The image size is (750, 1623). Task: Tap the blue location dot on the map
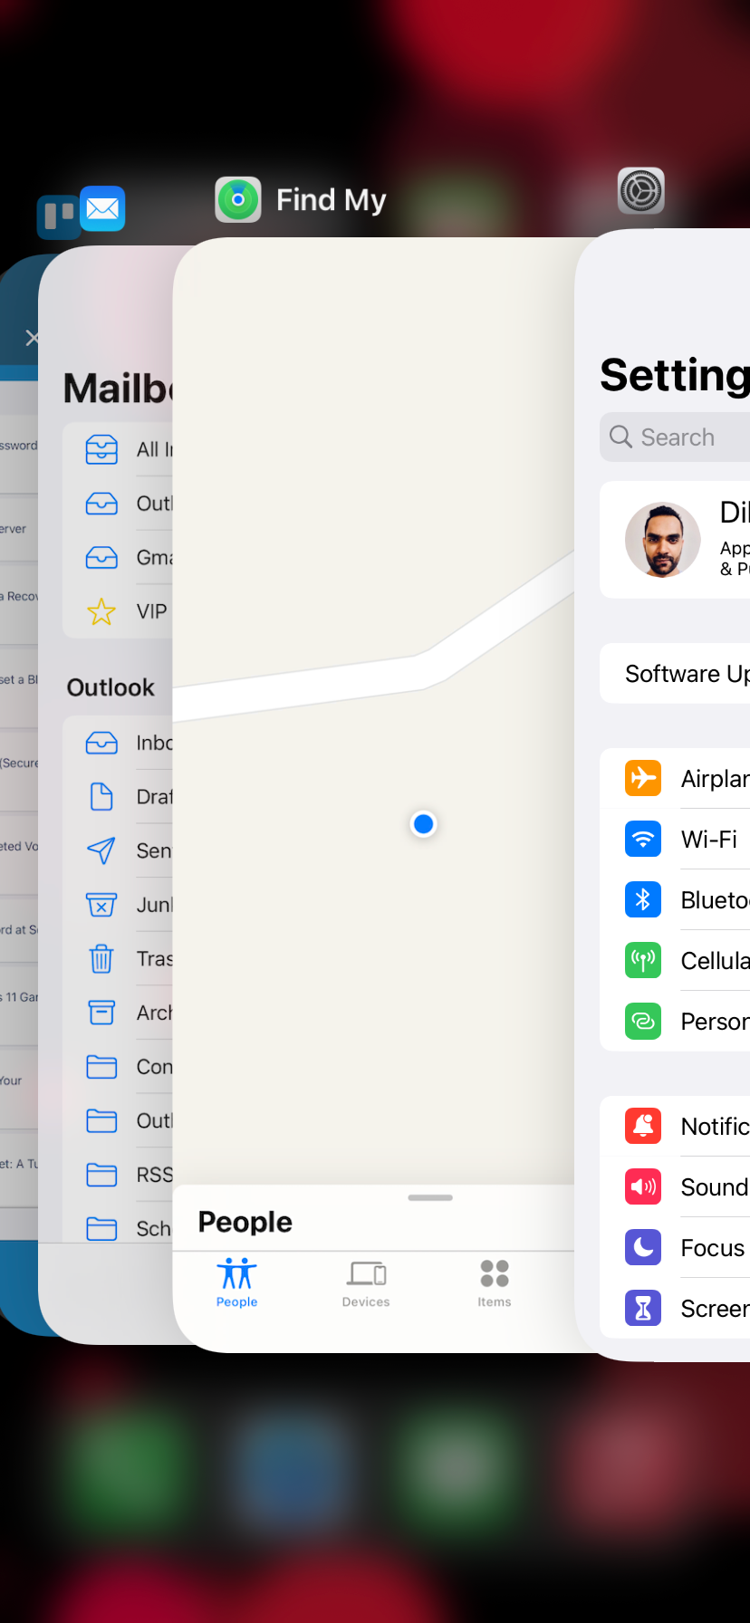[423, 824]
